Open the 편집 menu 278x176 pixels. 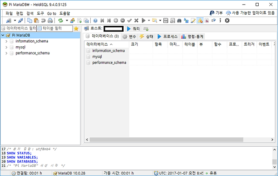point(20,13)
